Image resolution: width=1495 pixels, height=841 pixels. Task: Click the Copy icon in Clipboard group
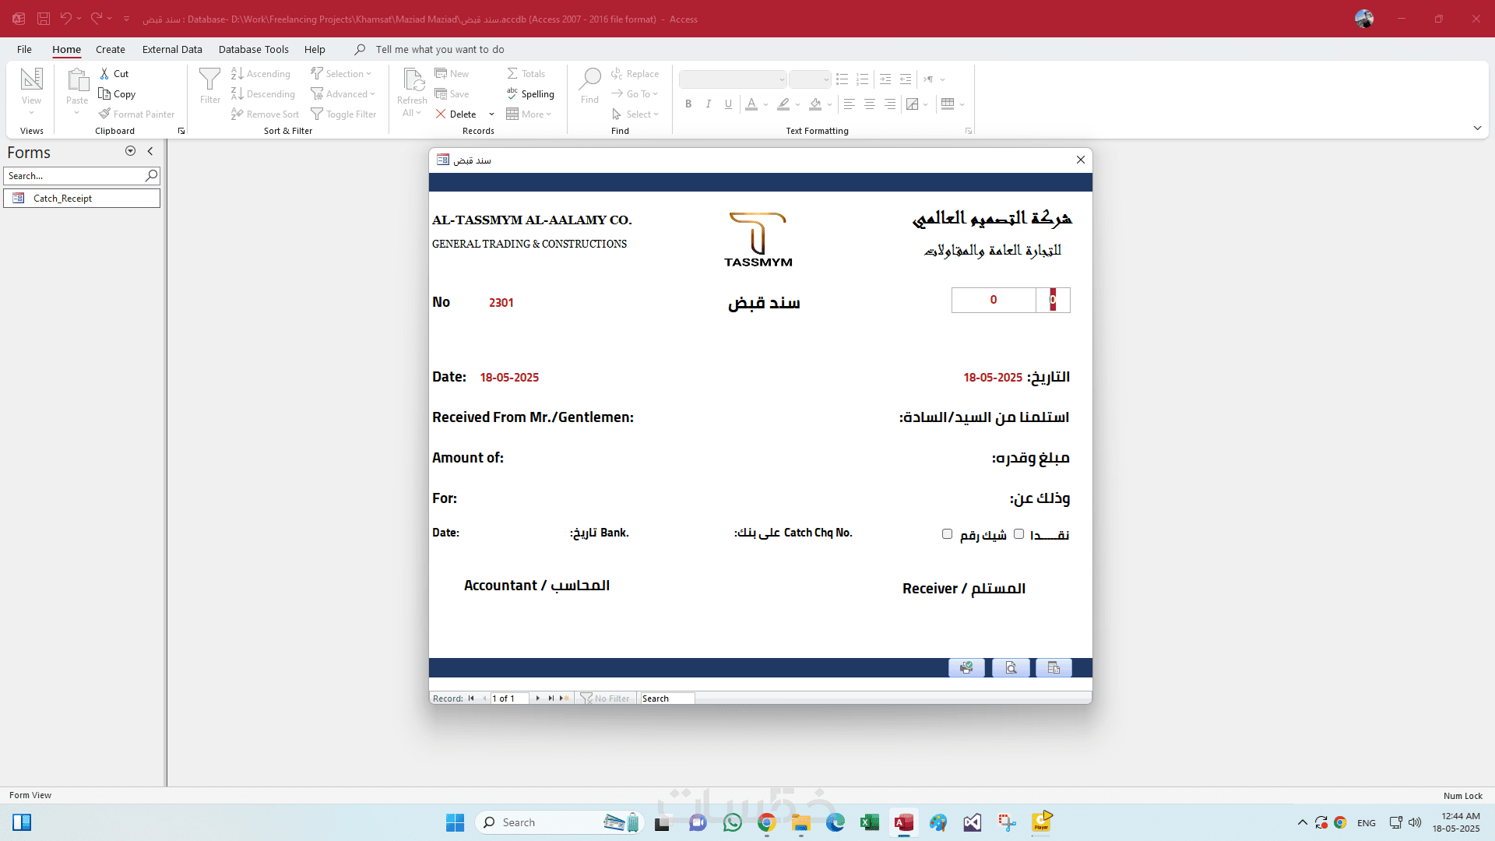pos(104,93)
